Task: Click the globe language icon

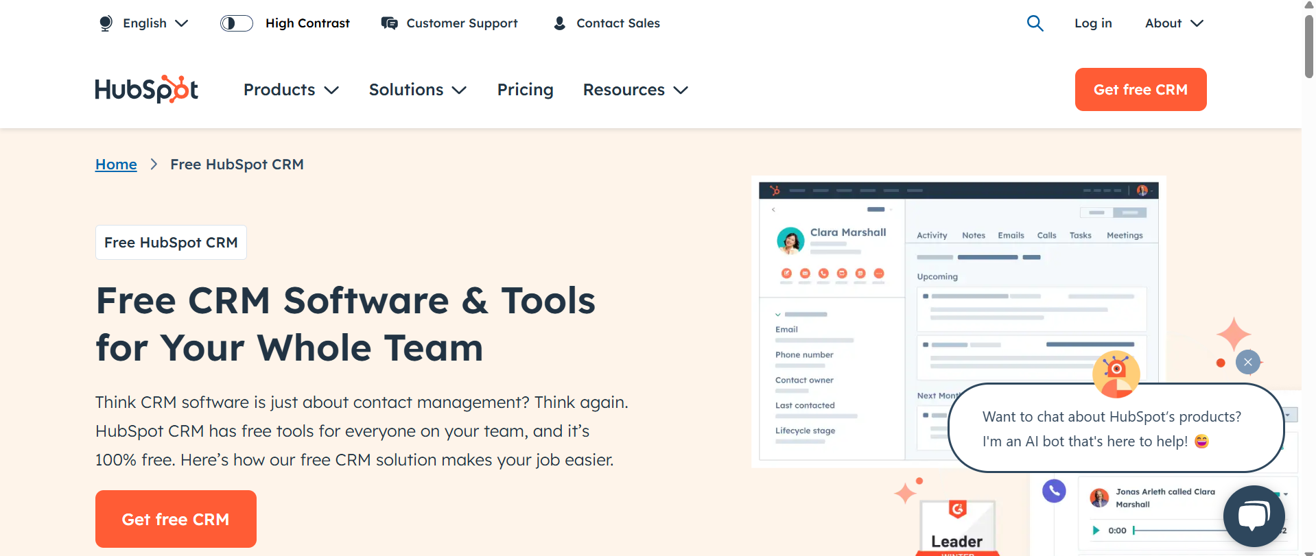Action: coord(106,23)
